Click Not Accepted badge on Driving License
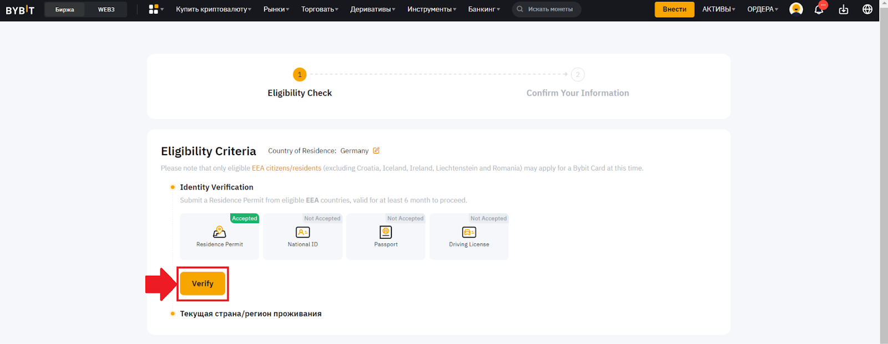Viewport: 888px width, 344px height. point(488,218)
